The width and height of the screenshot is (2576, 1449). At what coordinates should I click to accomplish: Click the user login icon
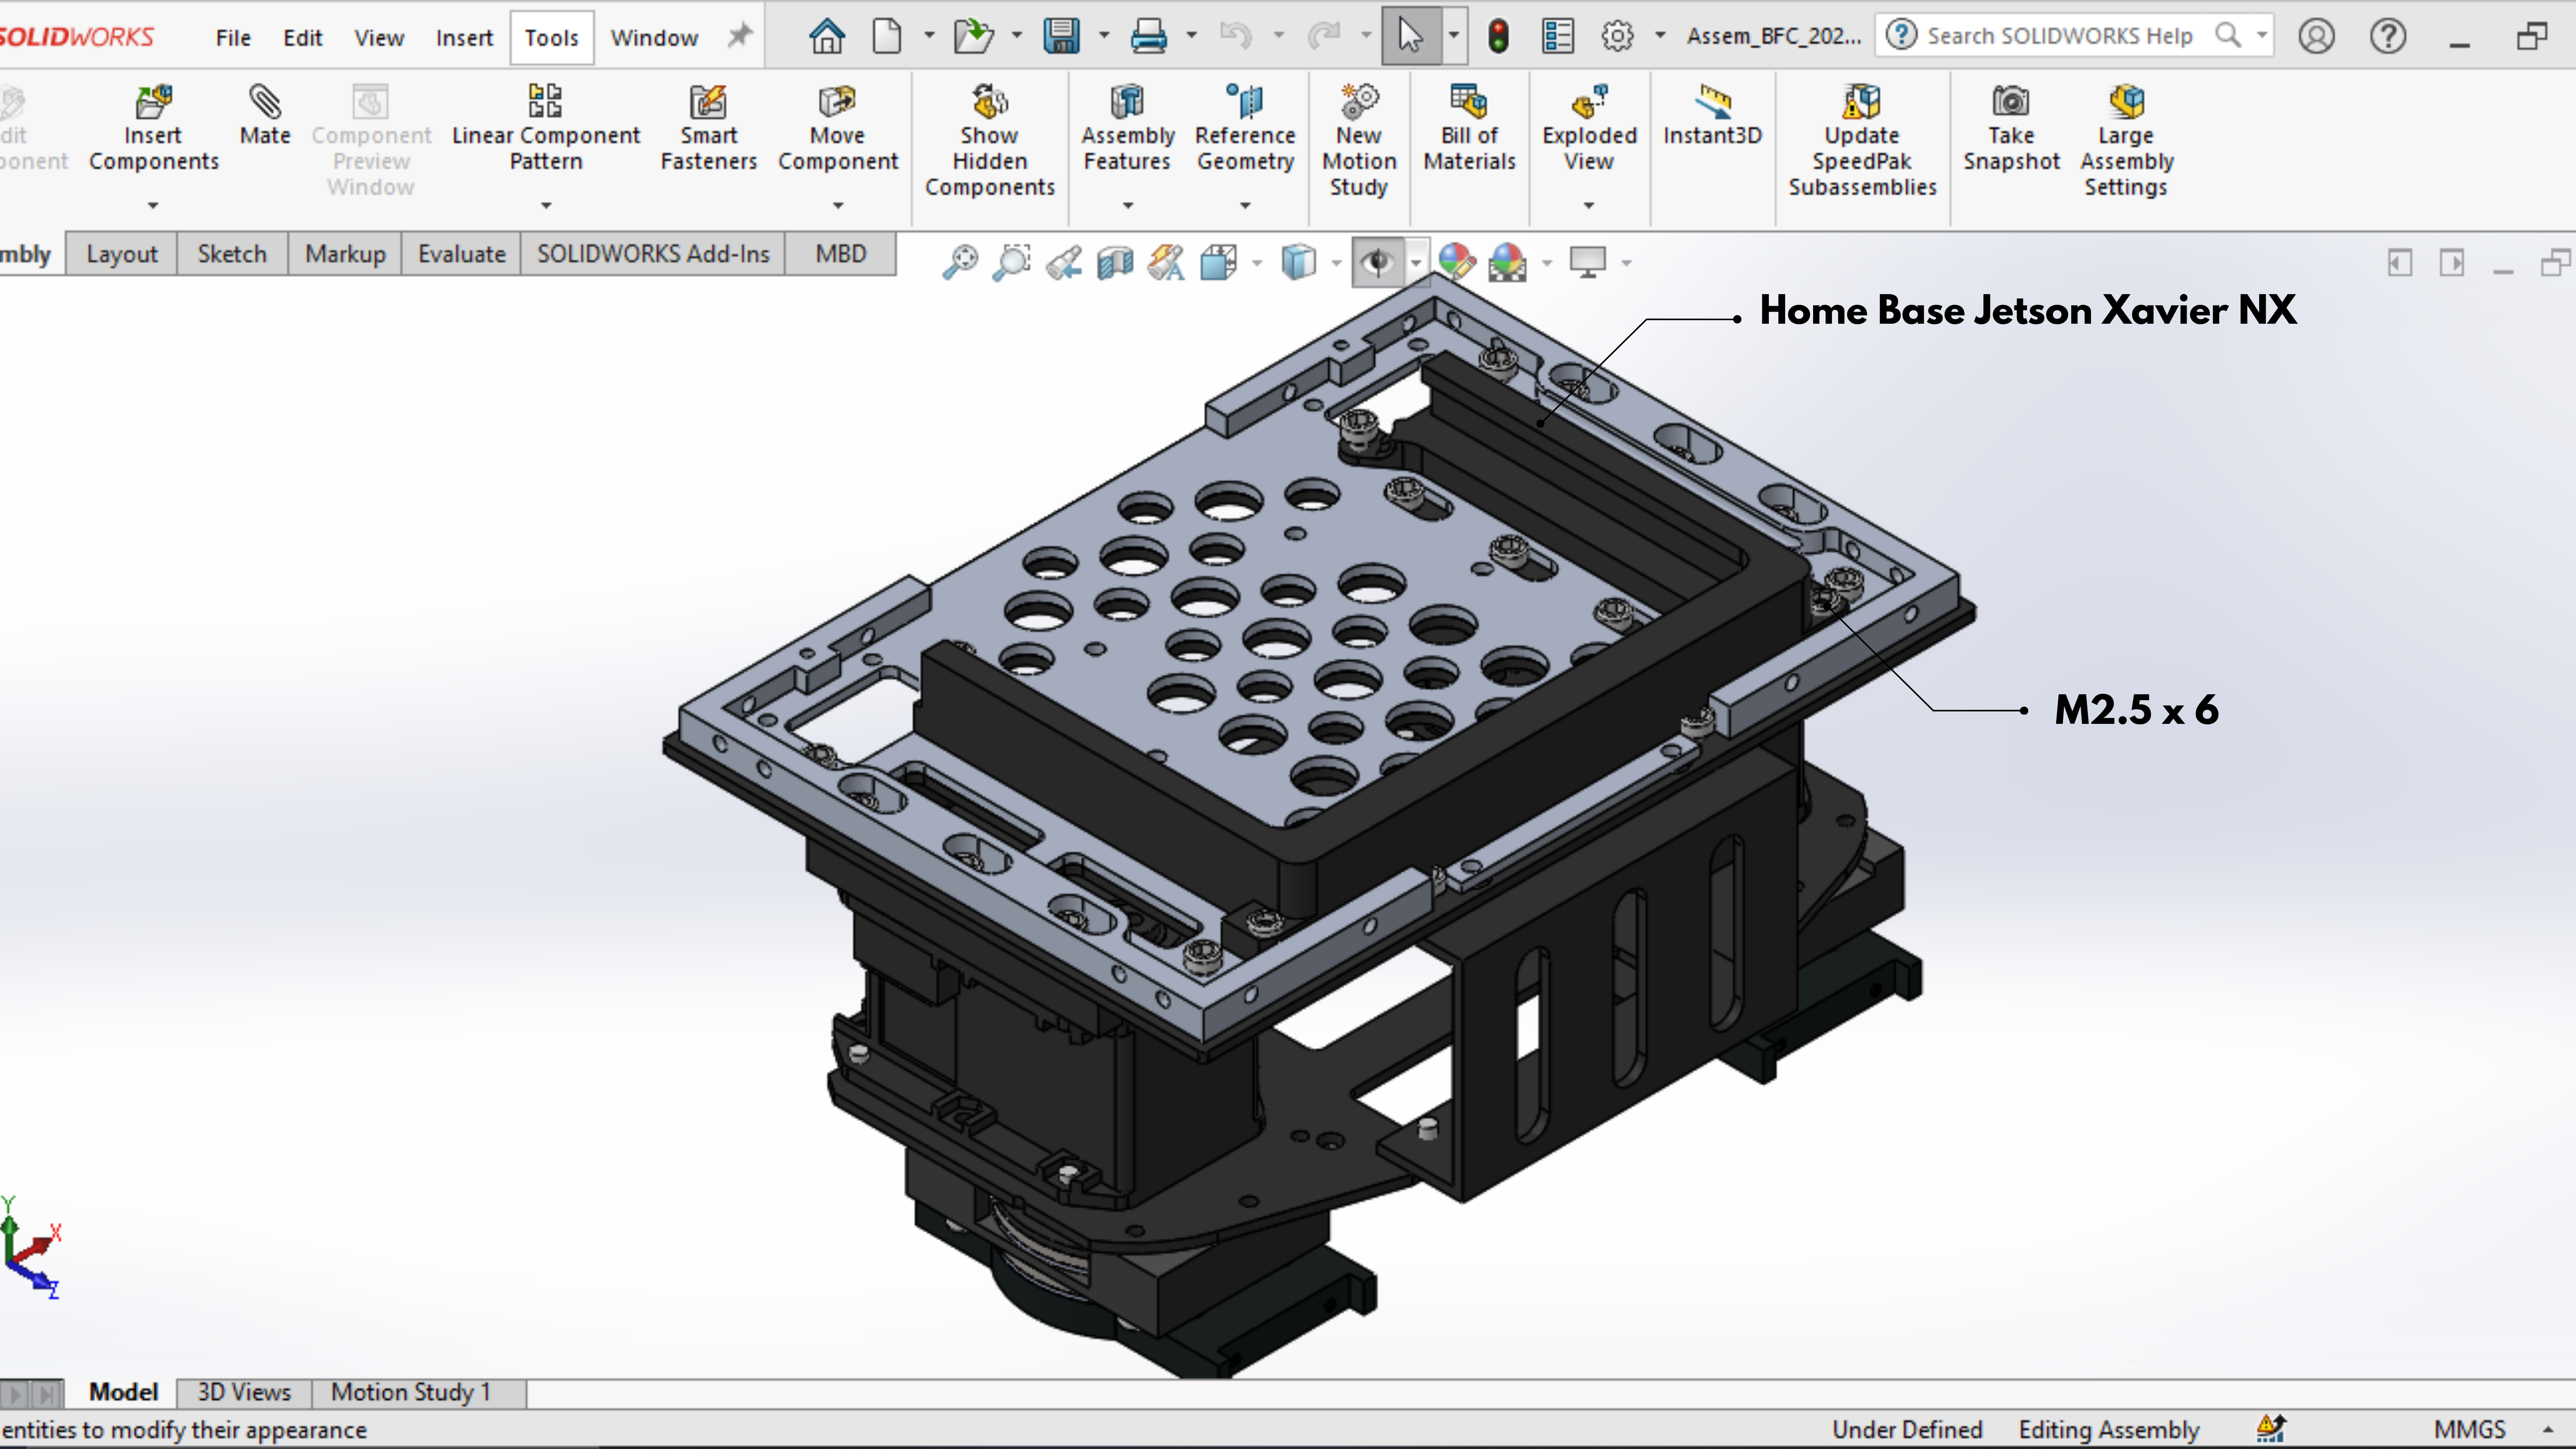[x=2316, y=36]
